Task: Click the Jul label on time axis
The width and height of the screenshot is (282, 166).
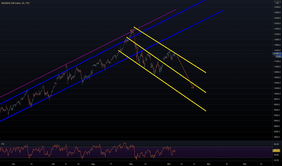Action: (53, 164)
